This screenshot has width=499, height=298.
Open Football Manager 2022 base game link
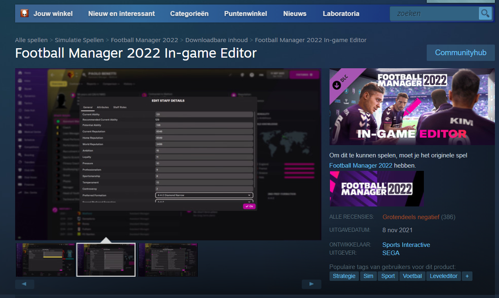point(361,166)
